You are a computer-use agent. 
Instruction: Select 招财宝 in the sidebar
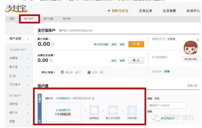pyautogui.click(x=13, y=104)
